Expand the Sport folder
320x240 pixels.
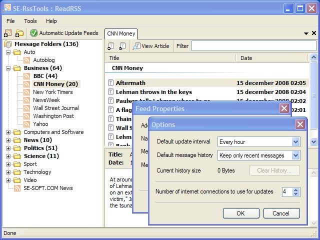[8, 164]
